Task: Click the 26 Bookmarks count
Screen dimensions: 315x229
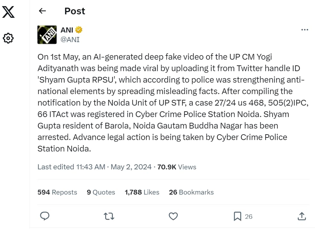Action: pos(191,192)
